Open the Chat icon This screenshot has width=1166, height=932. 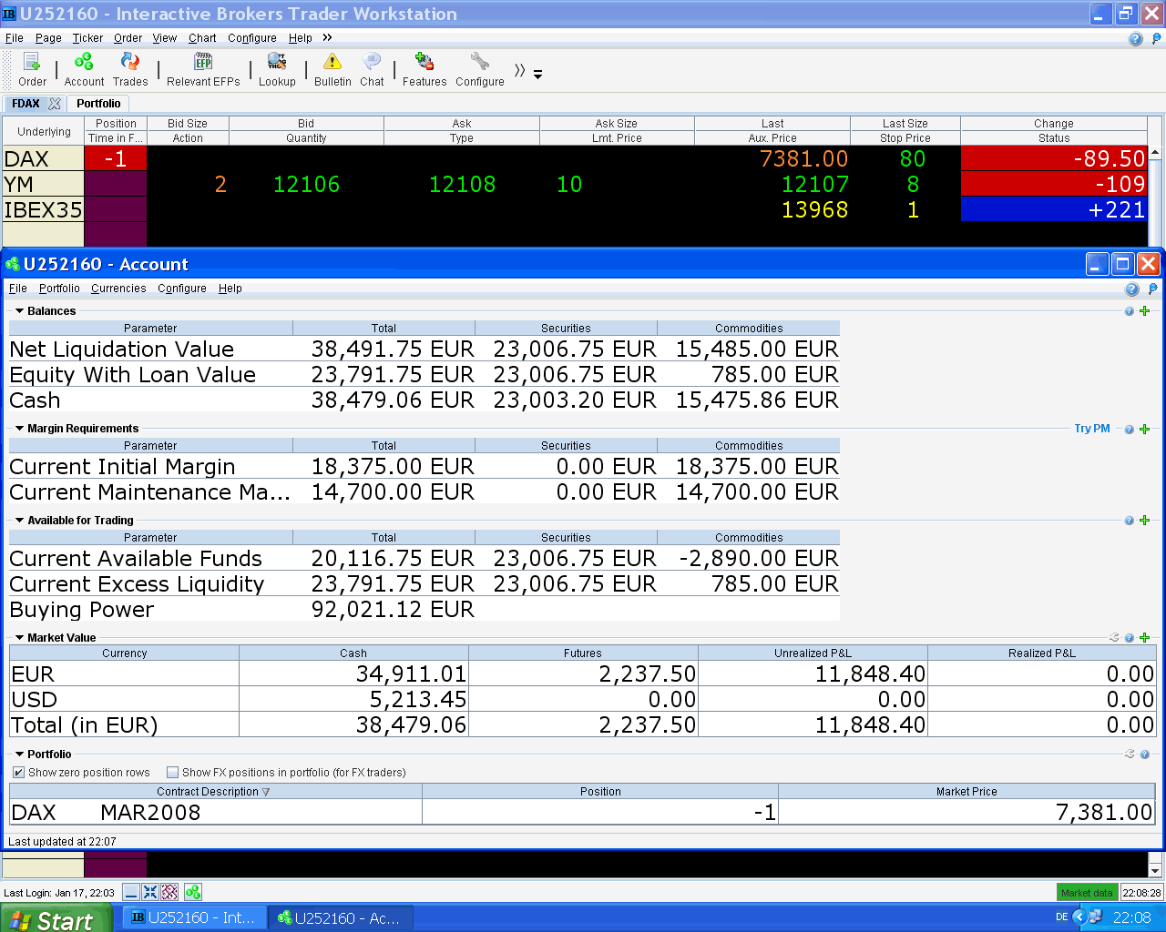point(372,63)
